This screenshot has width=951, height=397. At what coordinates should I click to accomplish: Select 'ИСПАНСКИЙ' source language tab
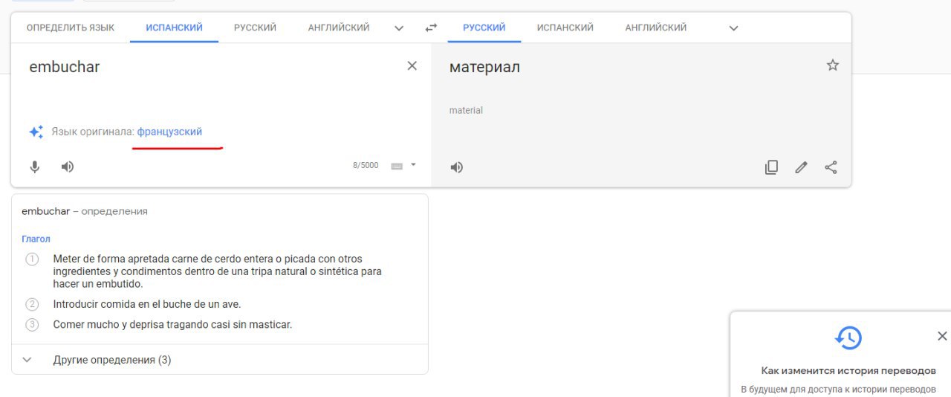[174, 28]
